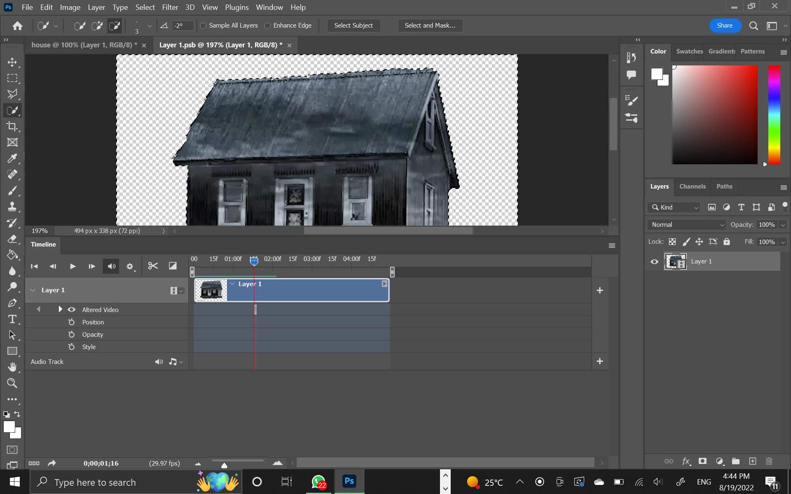791x494 pixels.
Task: Open the Normal blend mode dropdown
Action: (687, 225)
